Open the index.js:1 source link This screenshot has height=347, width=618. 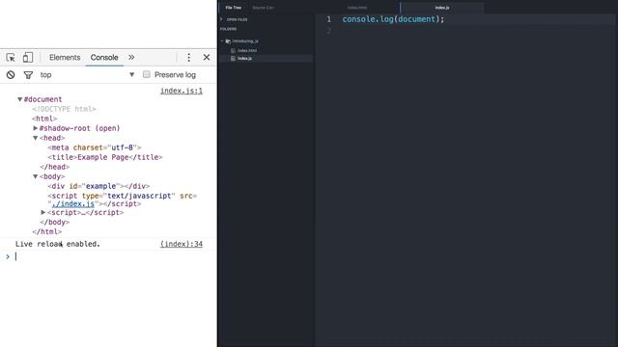182,91
